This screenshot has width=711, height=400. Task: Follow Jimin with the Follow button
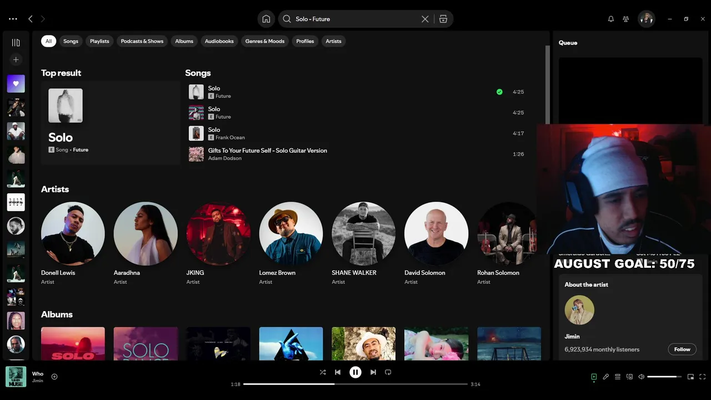pyautogui.click(x=682, y=349)
